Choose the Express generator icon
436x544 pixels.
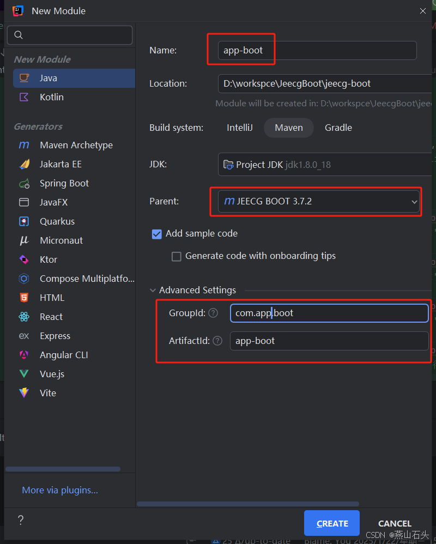(24, 336)
